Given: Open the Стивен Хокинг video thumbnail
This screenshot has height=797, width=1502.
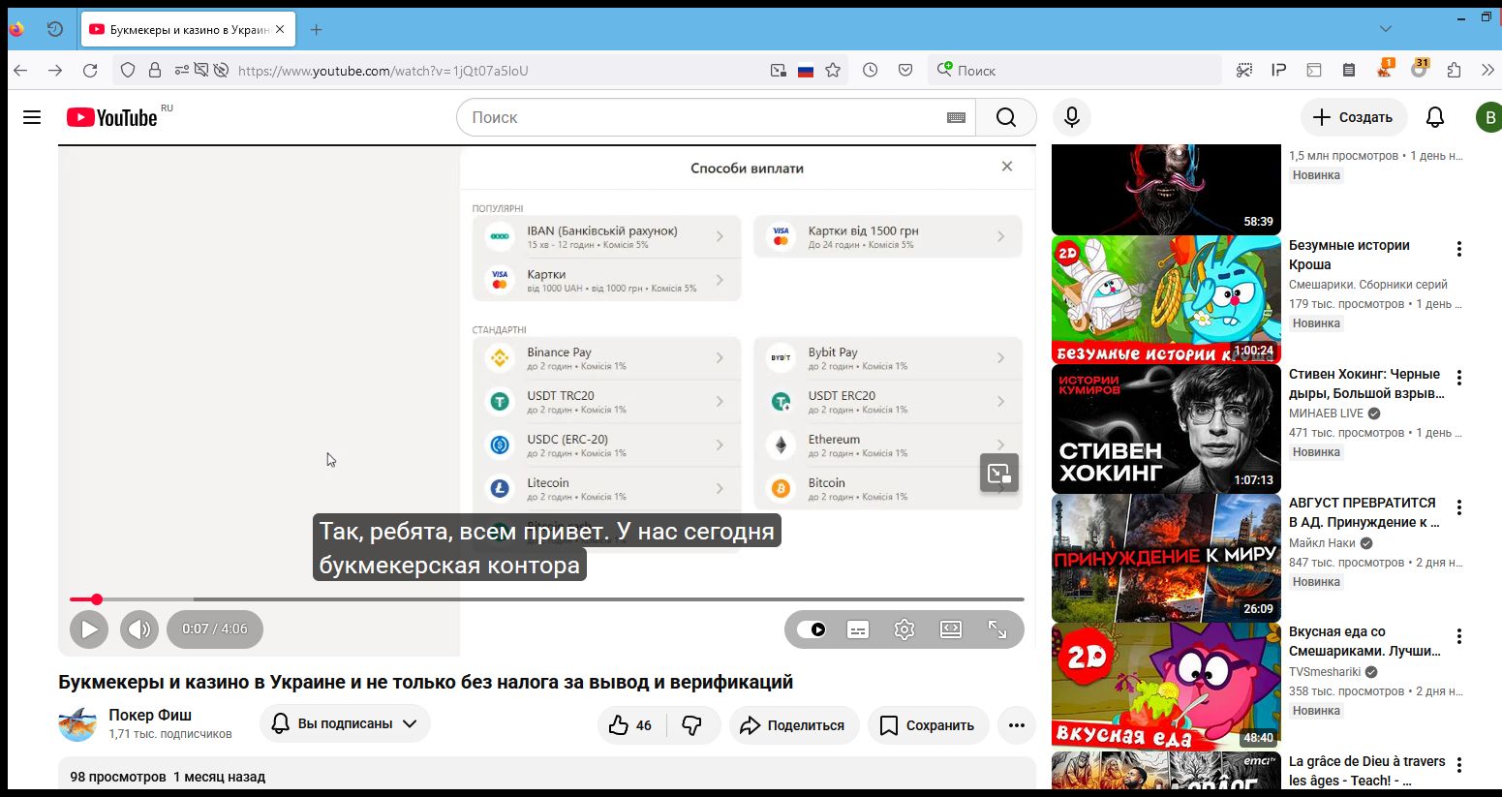Looking at the screenshot, I should pos(1166,429).
